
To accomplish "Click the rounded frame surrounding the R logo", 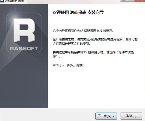I will [x=24, y=33].
